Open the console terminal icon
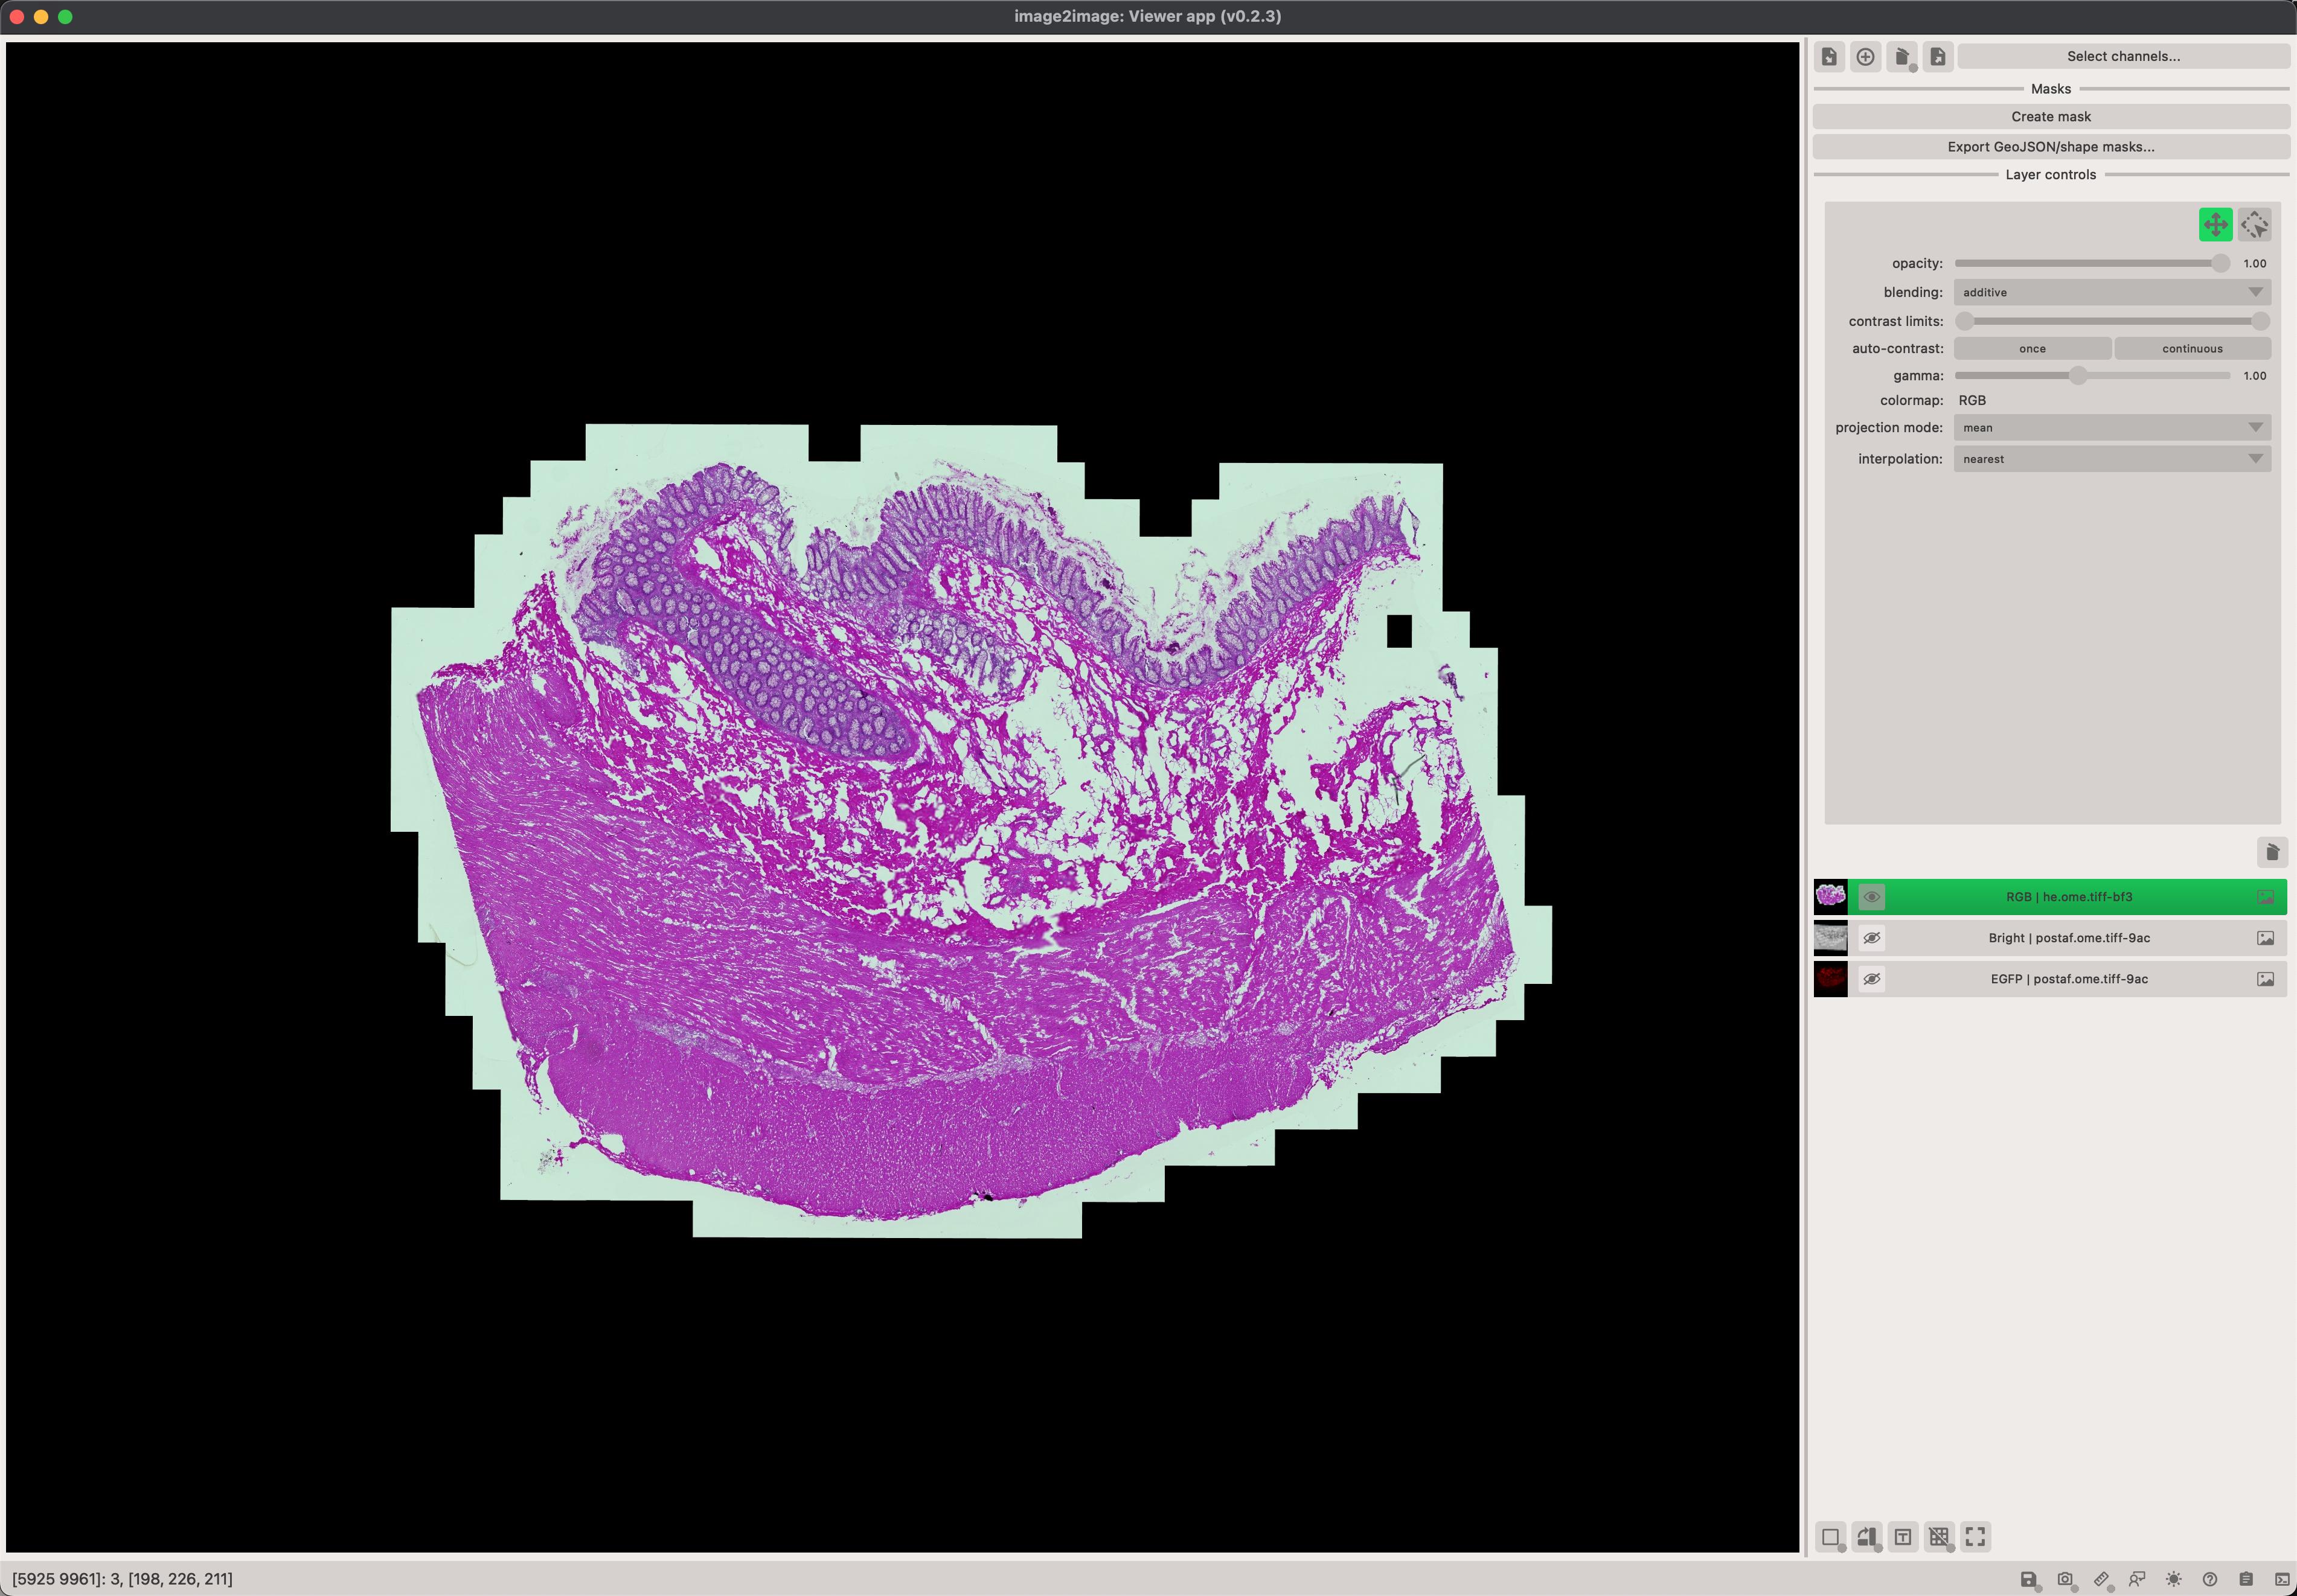 [x=2282, y=1579]
